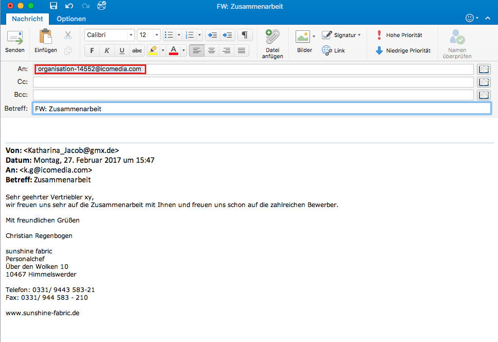Click the save disk icon in title bar
The image size is (498, 342).
tap(54, 6)
